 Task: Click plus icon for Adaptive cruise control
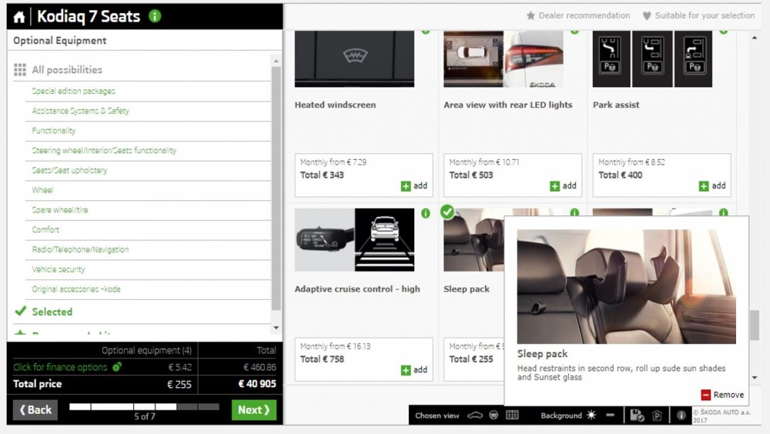pyautogui.click(x=406, y=370)
